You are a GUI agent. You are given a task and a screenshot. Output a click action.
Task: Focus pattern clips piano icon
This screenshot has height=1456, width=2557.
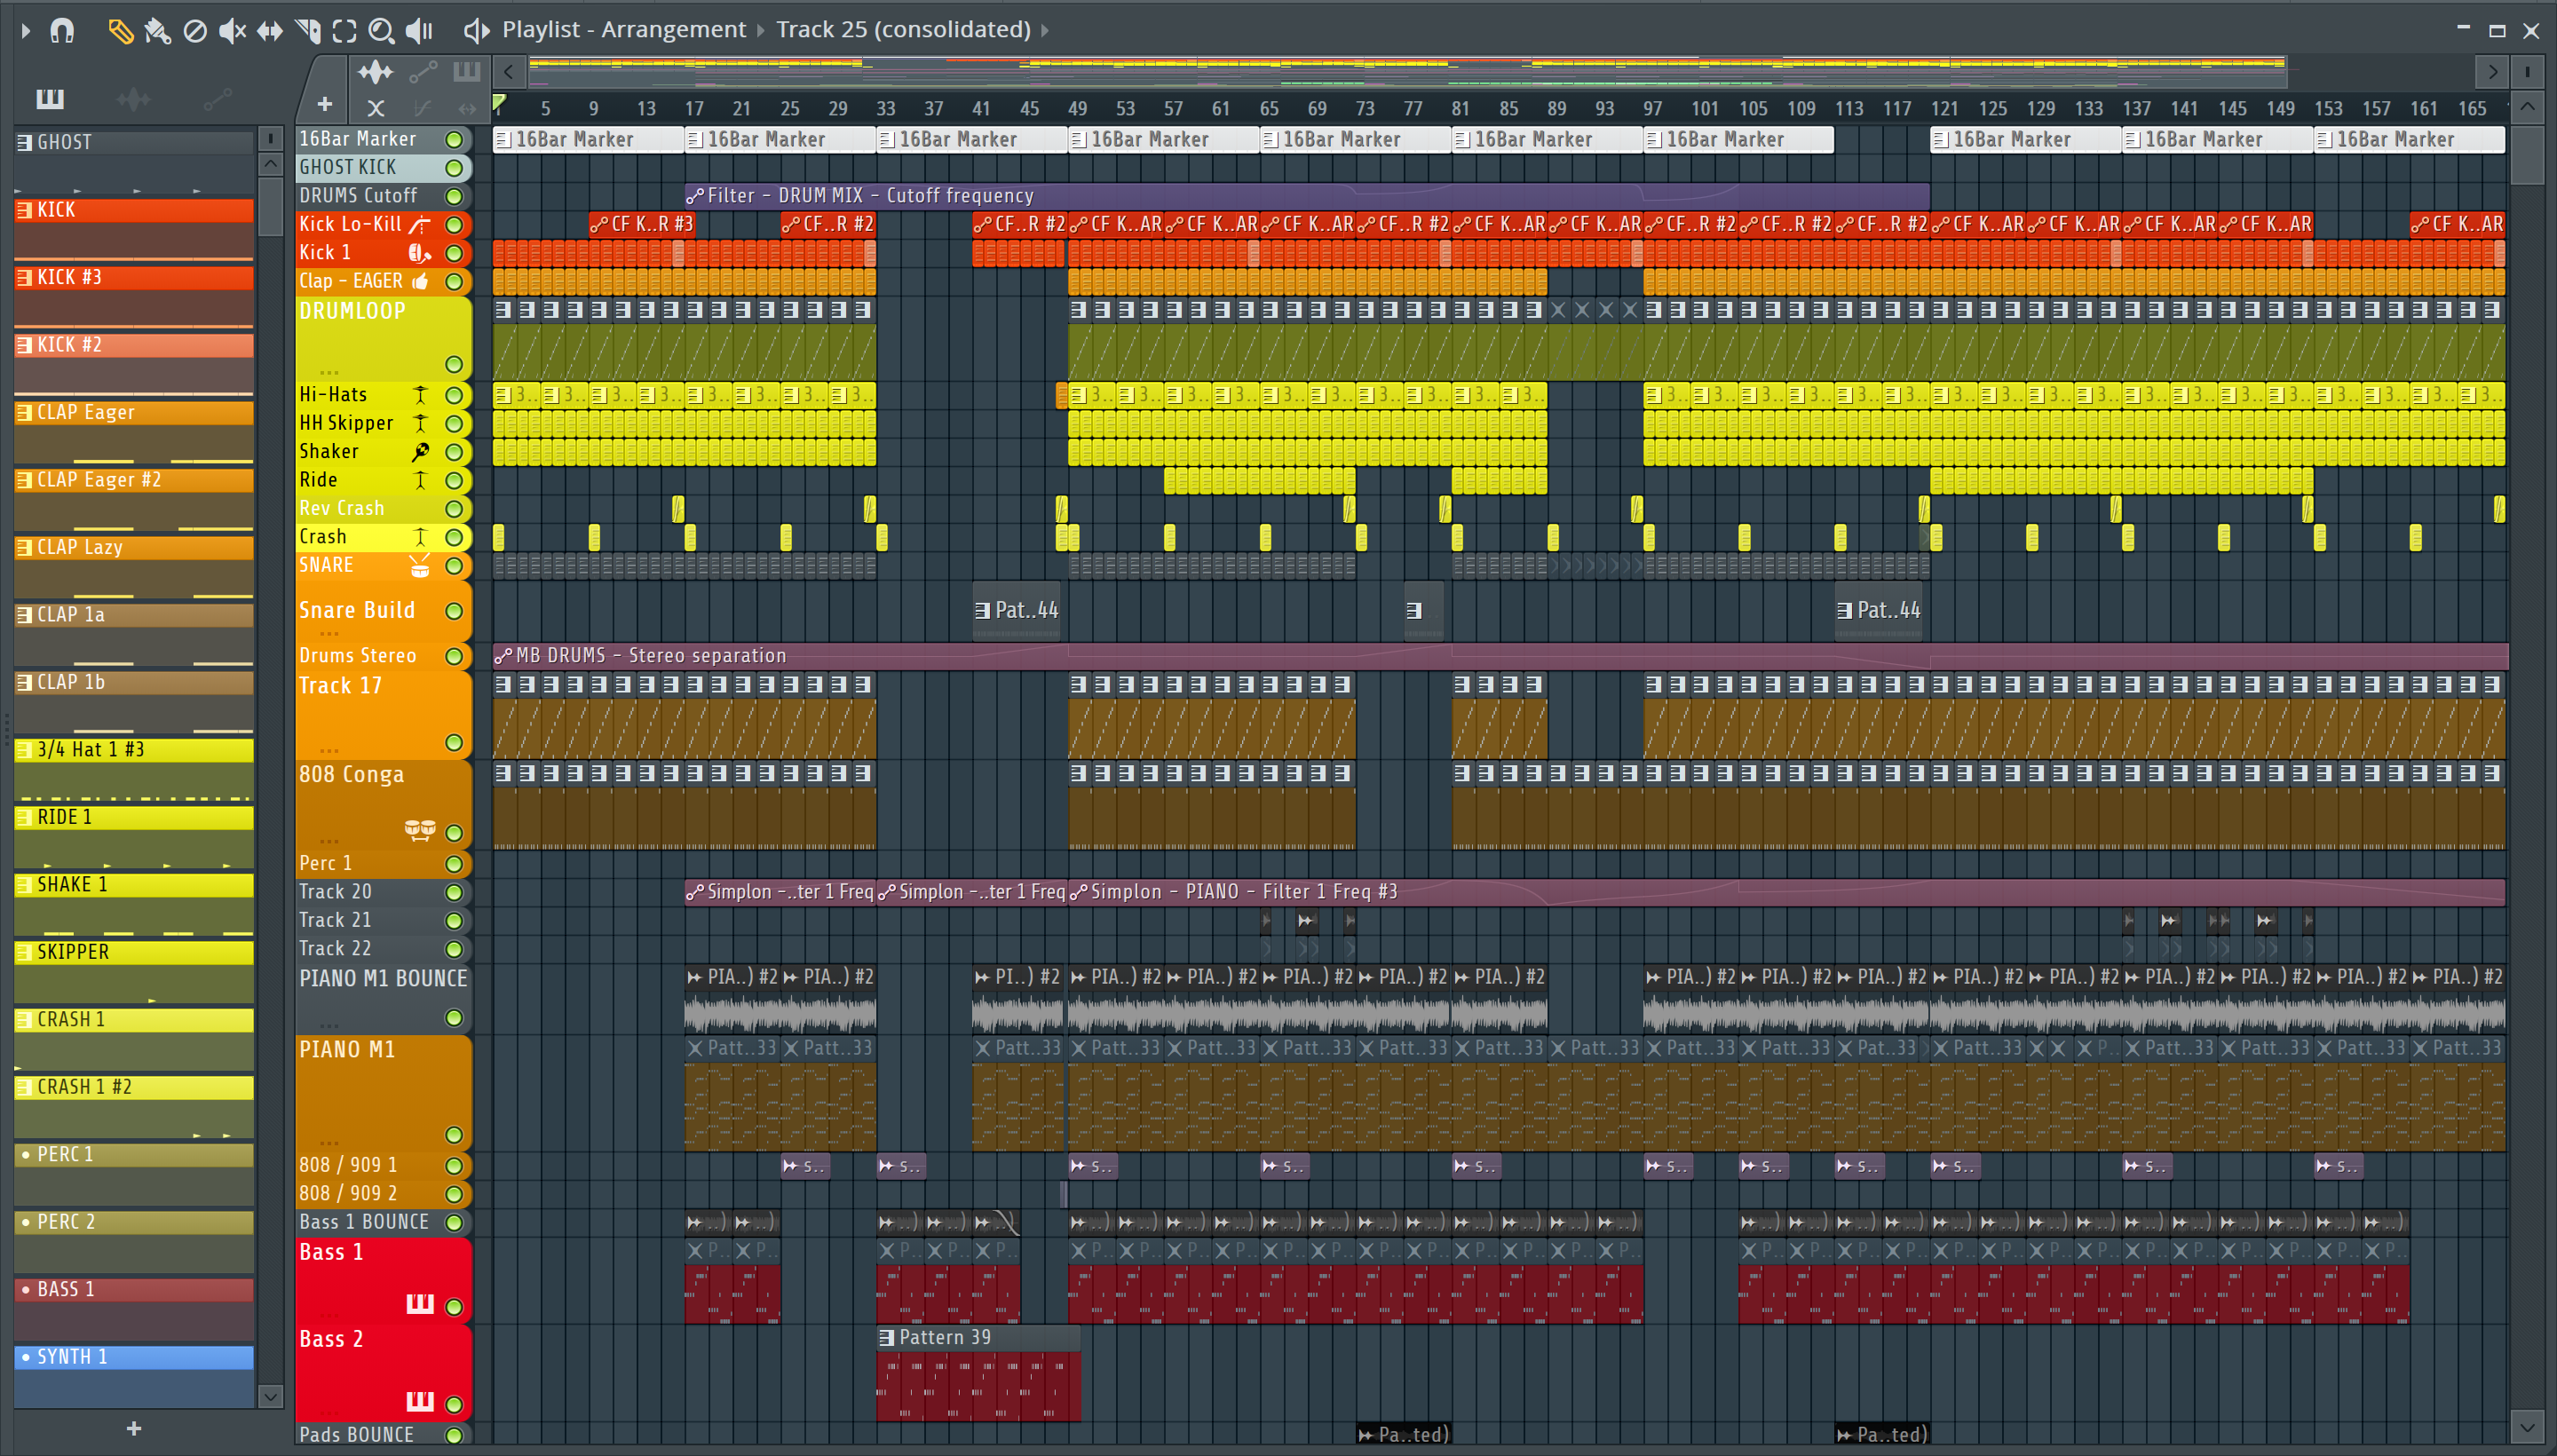tap(466, 72)
